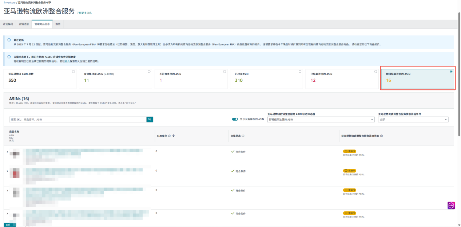Click info icon beside 注册状态 column header
Screen dimensions: 461x227
coord(381,136)
